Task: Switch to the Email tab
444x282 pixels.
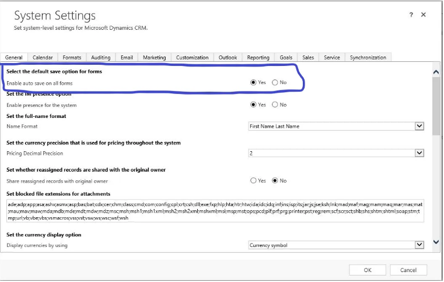Action: [x=127, y=57]
